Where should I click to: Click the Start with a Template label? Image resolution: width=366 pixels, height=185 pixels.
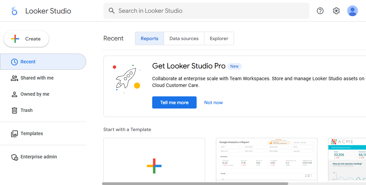pyautogui.click(x=127, y=129)
